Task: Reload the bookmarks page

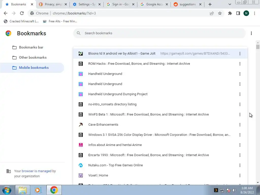Action: (22, 13)
